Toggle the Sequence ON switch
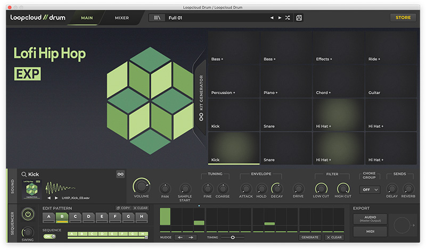426x250 pixels. (x=50, y=236)
